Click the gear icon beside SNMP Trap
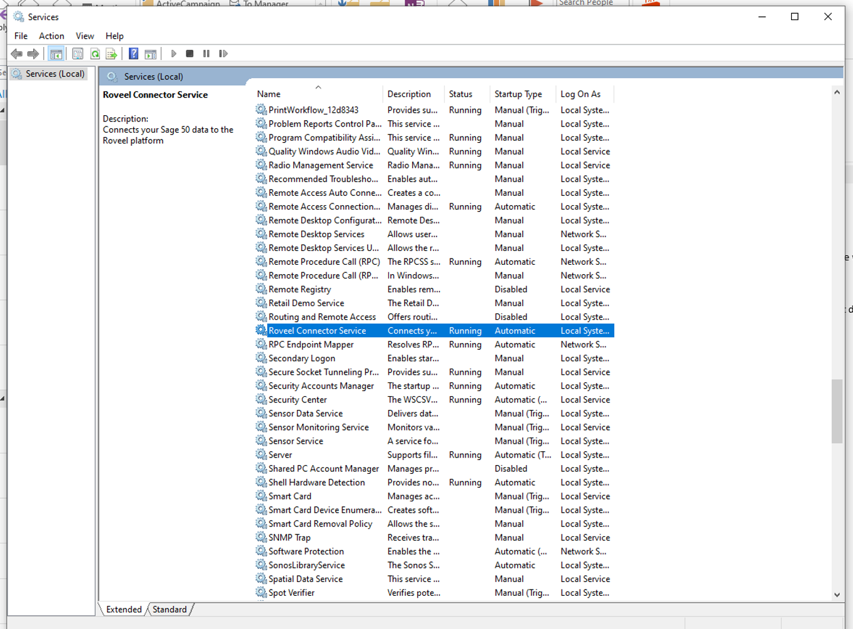Image resolution: width=853 pixels, height=629 pixels. (261, 537)
